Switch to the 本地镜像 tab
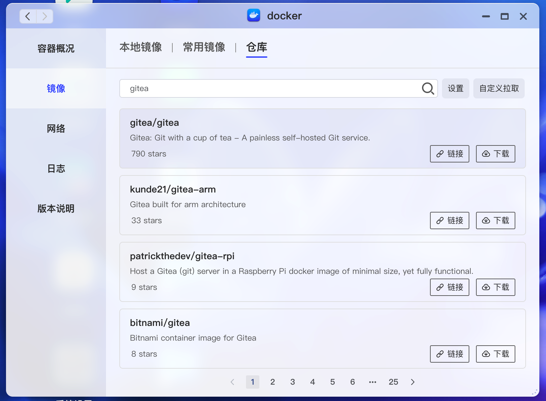The width and height of the screenshot is (546, 401). tap(141, 47)
